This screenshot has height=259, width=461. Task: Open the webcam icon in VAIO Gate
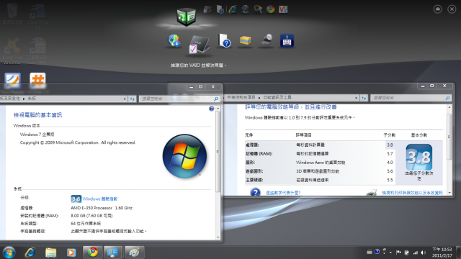(x=245, y=9)
